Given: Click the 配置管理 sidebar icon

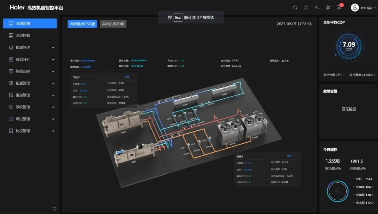Looking at the screenshot, I should 11,83.
